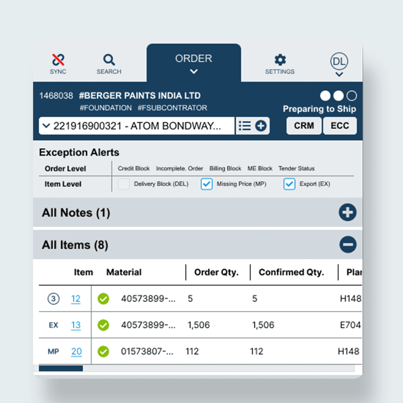Click the add plus icon beside order dropdown
Image resolution: width=403 pixels, height=403 pixels.
(261, 126)
